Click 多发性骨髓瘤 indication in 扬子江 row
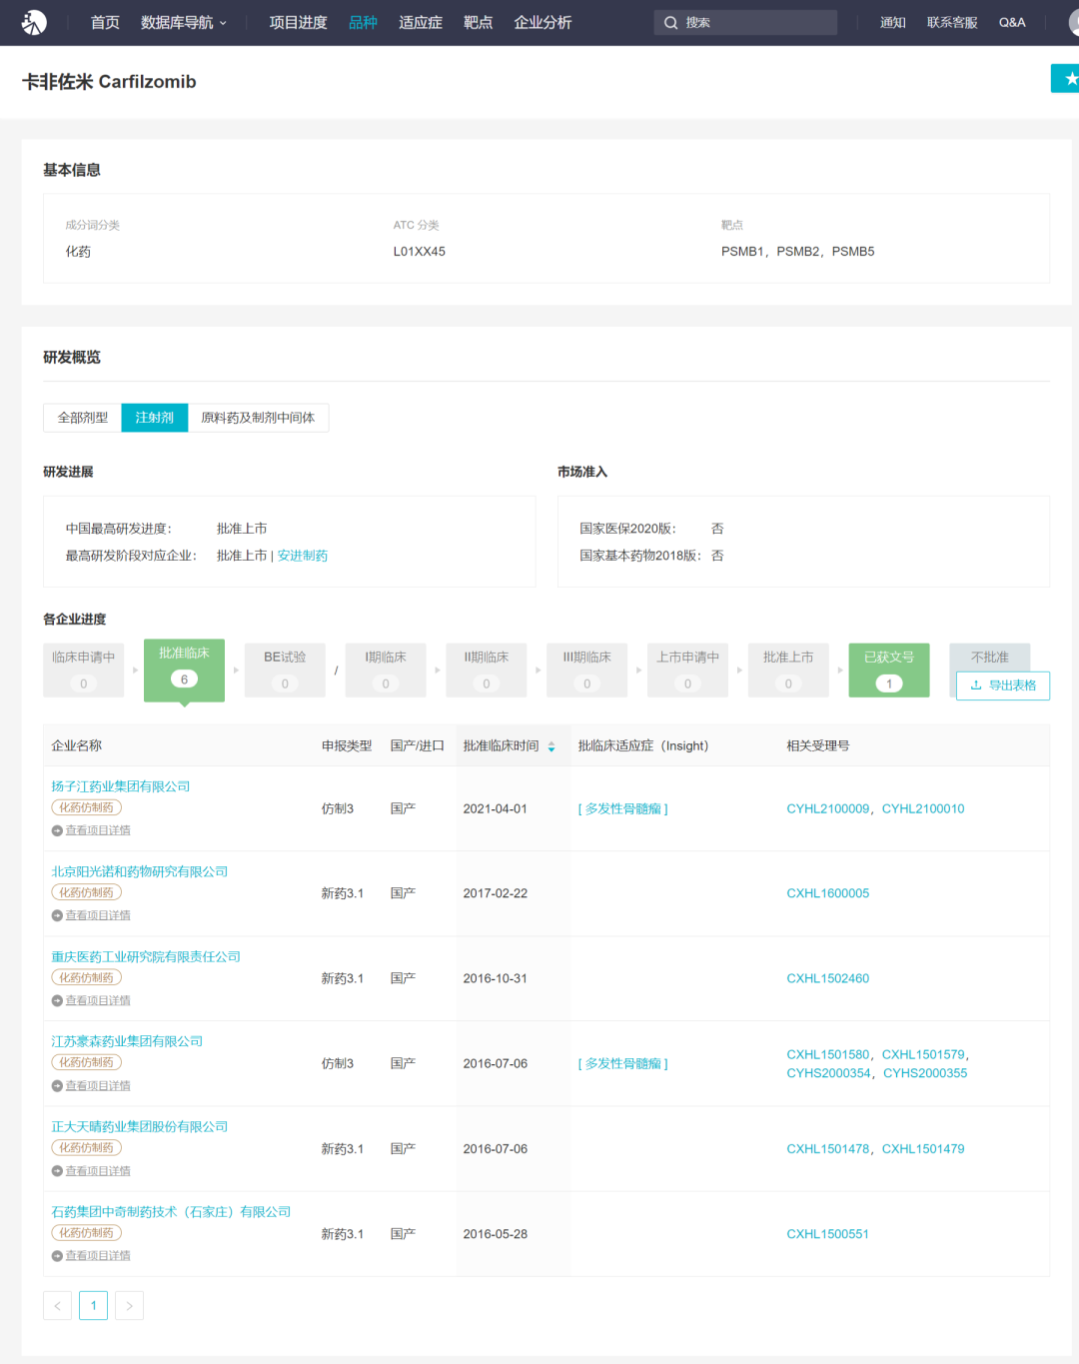1079x1364 pixels. pyautogui.click(x=623, y=808)
